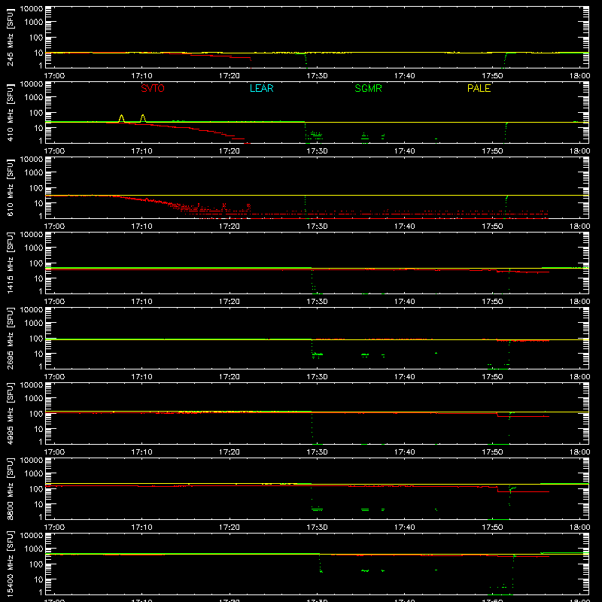Click 17:20 tick label under 4995 MHz plot

point(230,452)
